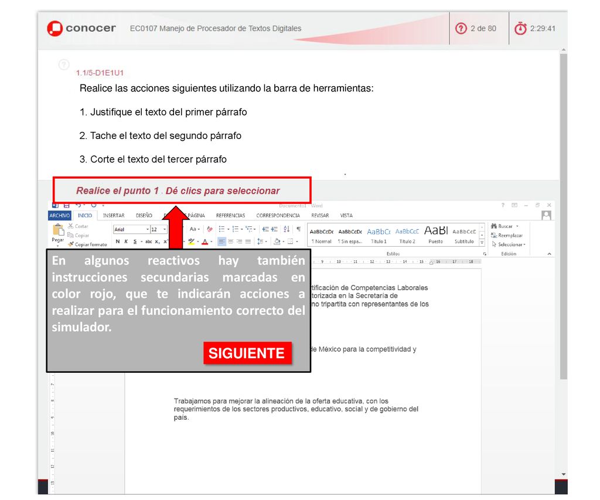Expand the styles gallery more arrow
Viewport: 600px width, 500px height.
click(482, 243)
